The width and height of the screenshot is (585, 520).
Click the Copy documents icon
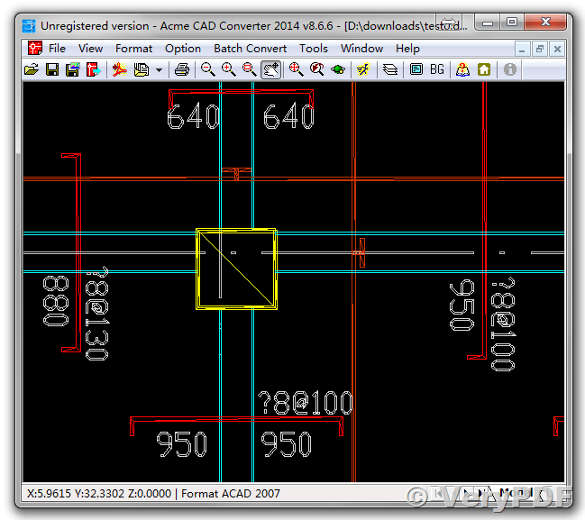pyautogui.click(x=141, y=69)
